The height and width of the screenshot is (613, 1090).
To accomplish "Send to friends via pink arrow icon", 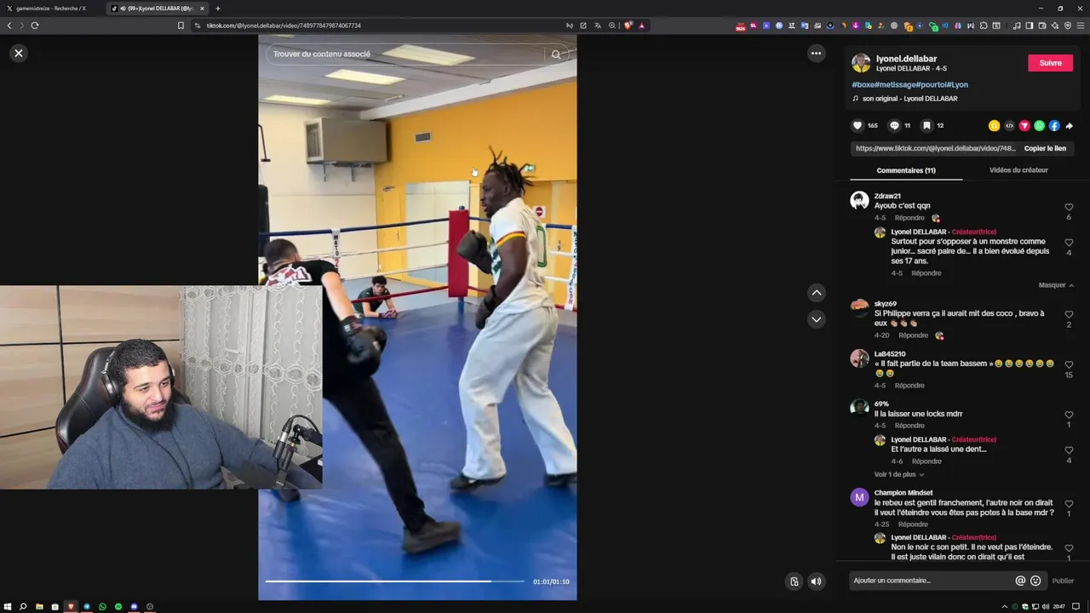I will (x=1024, y=125).
